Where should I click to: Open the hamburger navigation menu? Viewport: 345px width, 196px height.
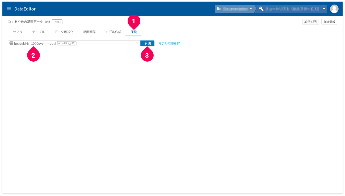(9, 9)
